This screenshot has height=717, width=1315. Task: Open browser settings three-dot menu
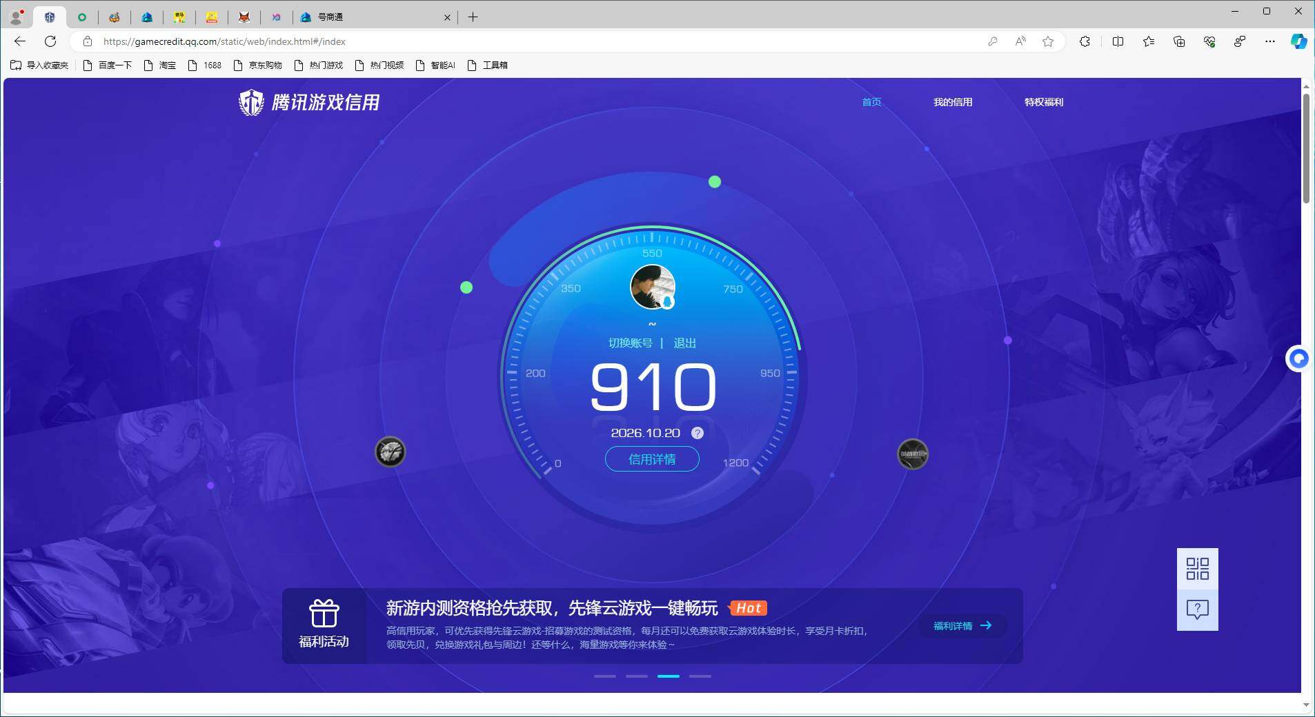[x=1270, y=41]
